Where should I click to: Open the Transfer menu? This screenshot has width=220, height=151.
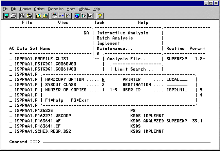tap(25, 9)
